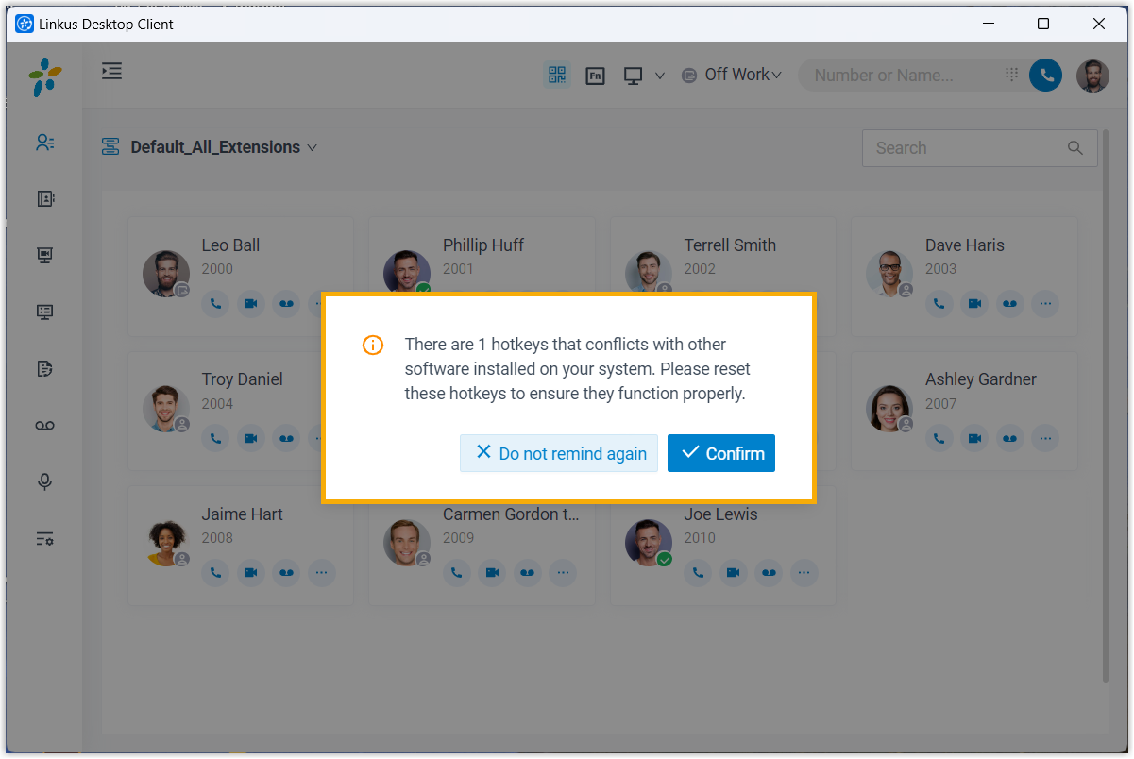Viewport: 1134px width, 759px height.
Task: Video call Leo Ball
Action: [251, 304]
